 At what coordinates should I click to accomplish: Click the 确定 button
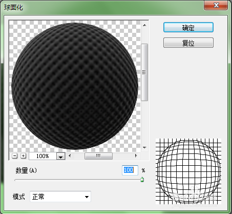click(x=188, y=27)
